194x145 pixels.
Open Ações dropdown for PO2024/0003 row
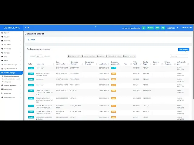(x=31, y=79)
